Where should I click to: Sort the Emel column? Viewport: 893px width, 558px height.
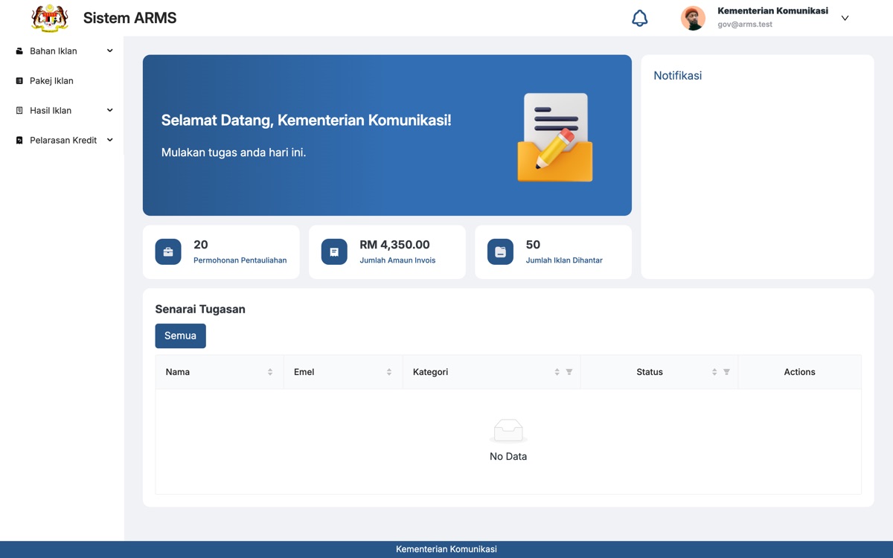[389, 372]
